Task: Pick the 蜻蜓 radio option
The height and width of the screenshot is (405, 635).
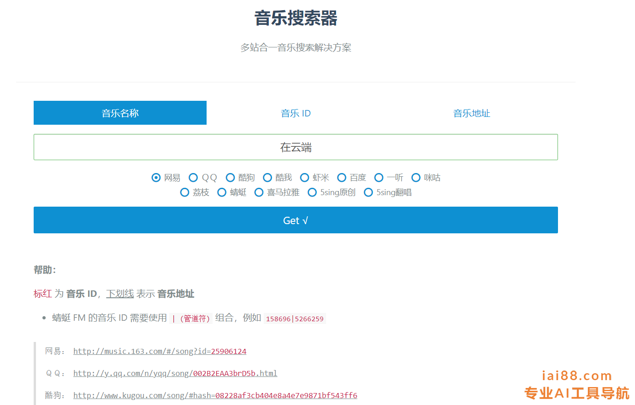Action: point(222,192)
